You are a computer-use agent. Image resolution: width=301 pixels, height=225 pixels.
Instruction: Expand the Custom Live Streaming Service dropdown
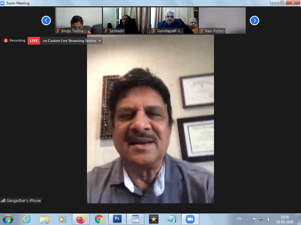pyautogui.click(x=100, y=41)
